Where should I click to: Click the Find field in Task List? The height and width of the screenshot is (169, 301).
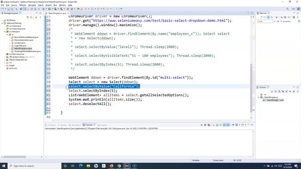[265, 21]
